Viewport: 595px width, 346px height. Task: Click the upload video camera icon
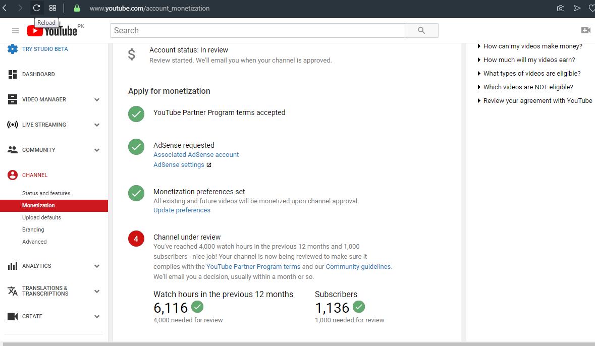pyautogui.click(x=585, y=30)
